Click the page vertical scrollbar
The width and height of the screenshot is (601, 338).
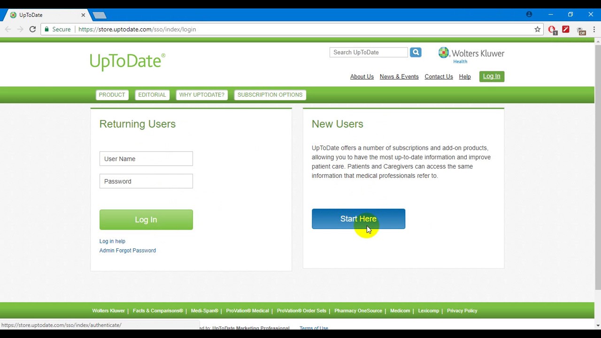tap(598, 167)
